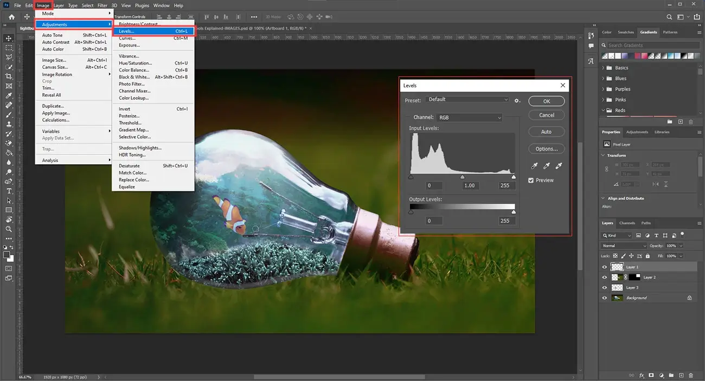
Task: Switch to the Channels tab
Action: click(x=627, y=223)
